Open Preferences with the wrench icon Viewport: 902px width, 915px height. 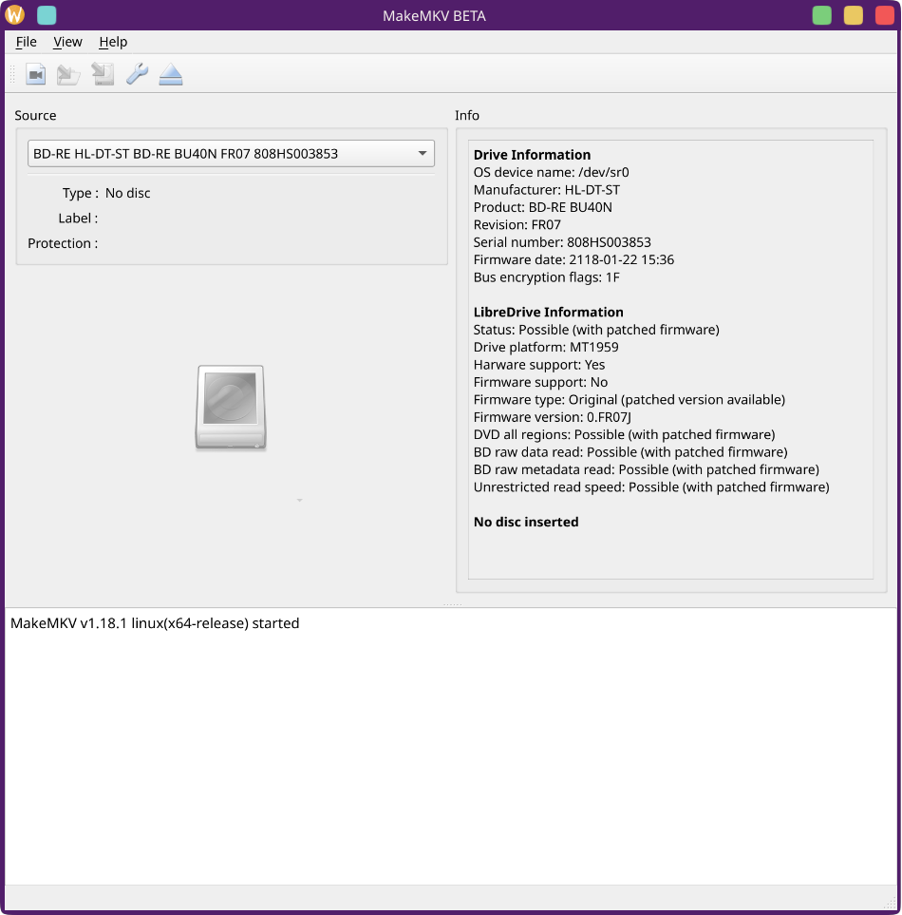[x=137, y=74]
